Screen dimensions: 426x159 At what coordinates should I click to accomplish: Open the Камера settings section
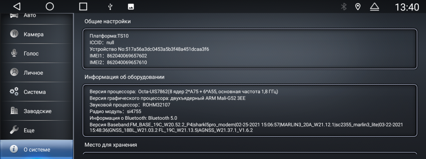tap(36, 34)
